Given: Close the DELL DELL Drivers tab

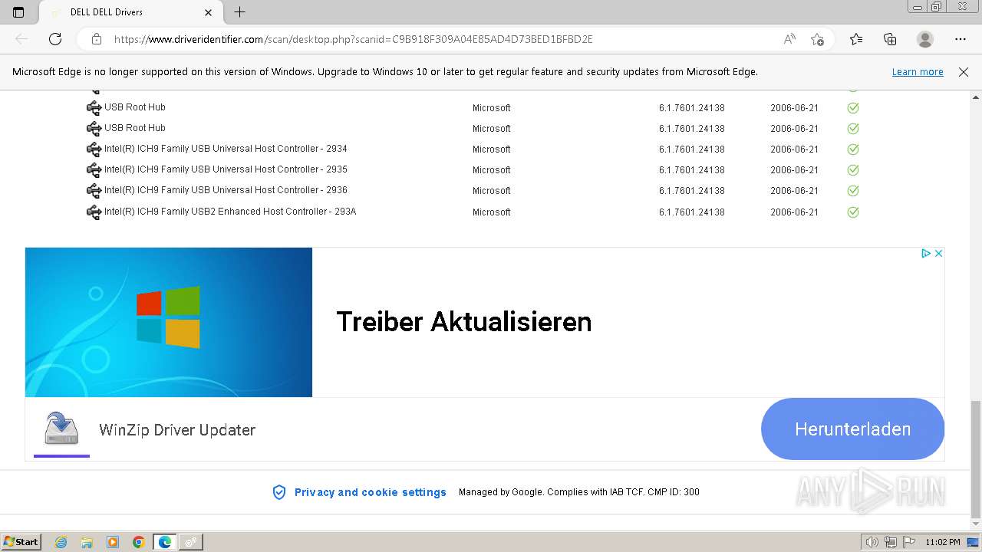Looking at the screenshot, I should pos(209,12).
